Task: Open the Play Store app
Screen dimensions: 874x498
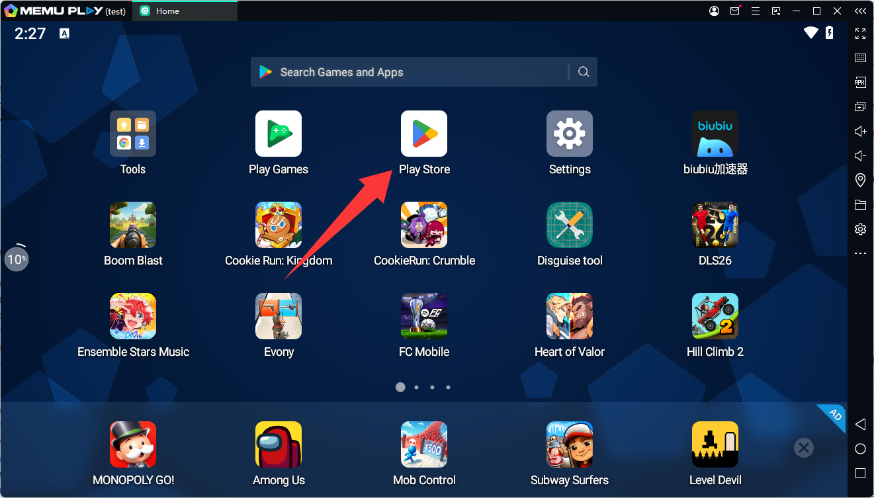Action: tap(424, 134)
